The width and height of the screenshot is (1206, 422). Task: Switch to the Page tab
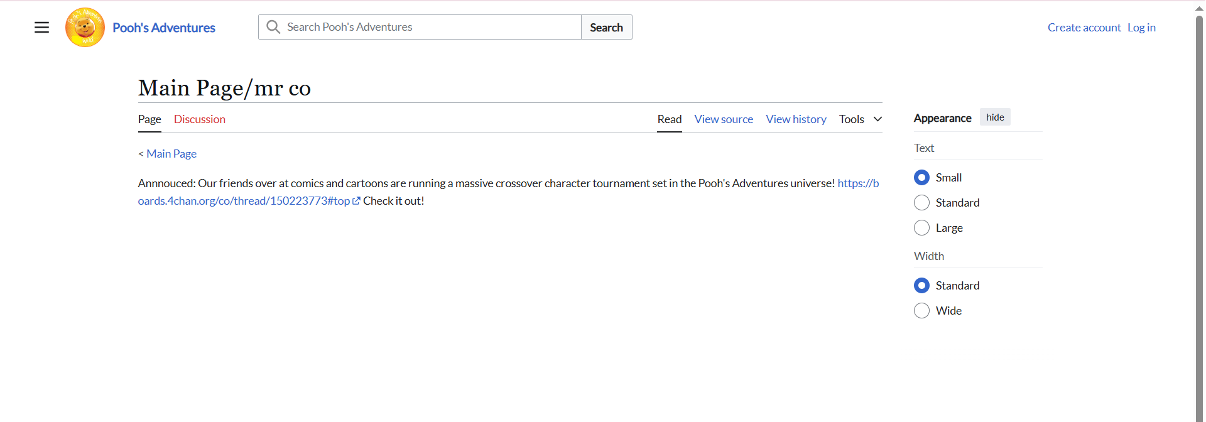point(149,119)
